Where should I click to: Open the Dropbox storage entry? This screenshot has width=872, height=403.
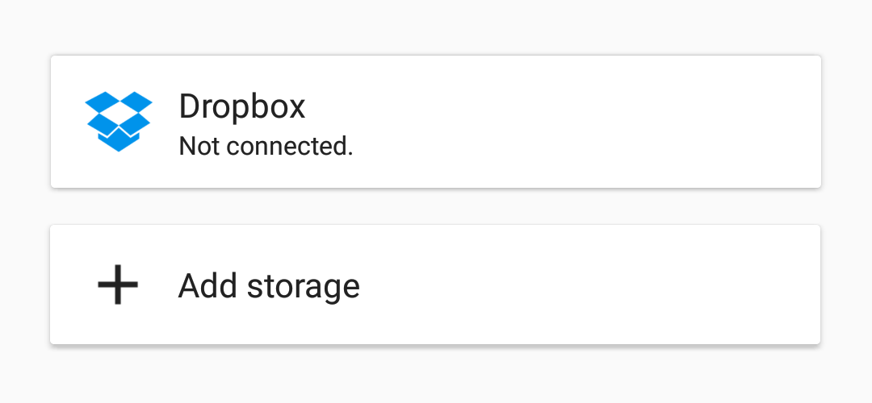(436, 122)
